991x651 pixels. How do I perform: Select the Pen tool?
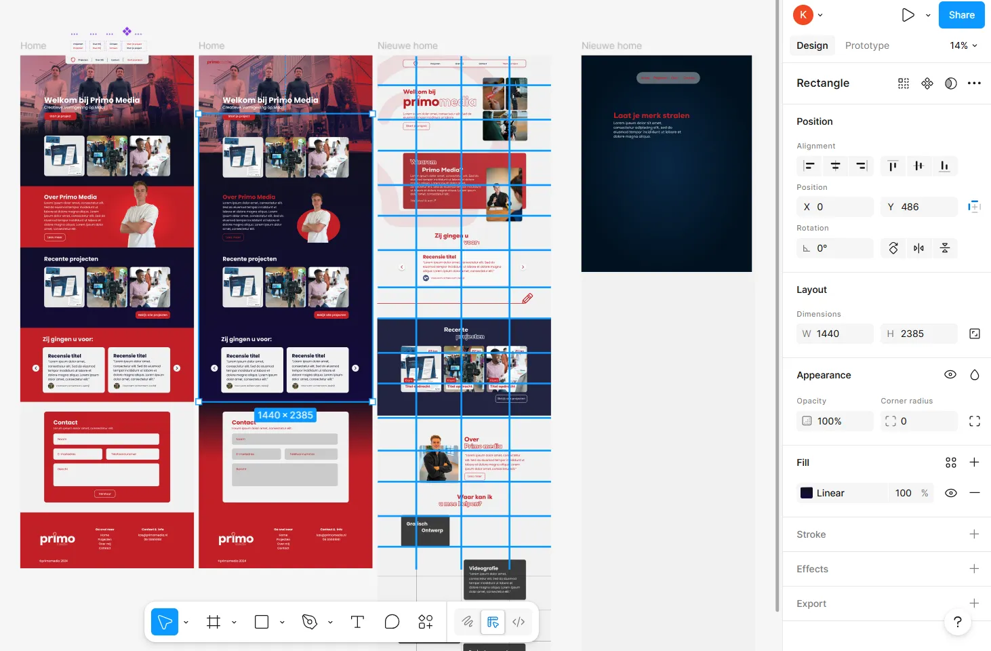310,622
